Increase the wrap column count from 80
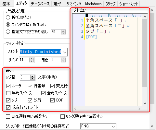Image resolution: width=156 pixels, height=130 pixels. [63, 31]
